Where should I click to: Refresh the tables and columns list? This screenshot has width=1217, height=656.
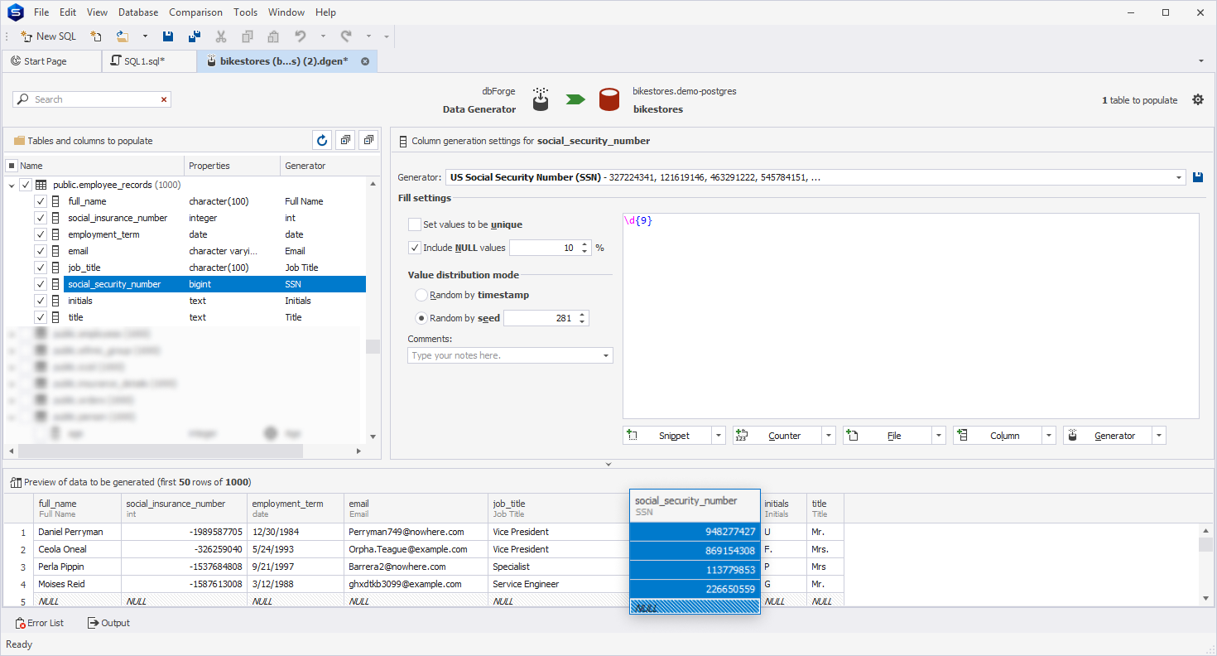tap(321, 140)
